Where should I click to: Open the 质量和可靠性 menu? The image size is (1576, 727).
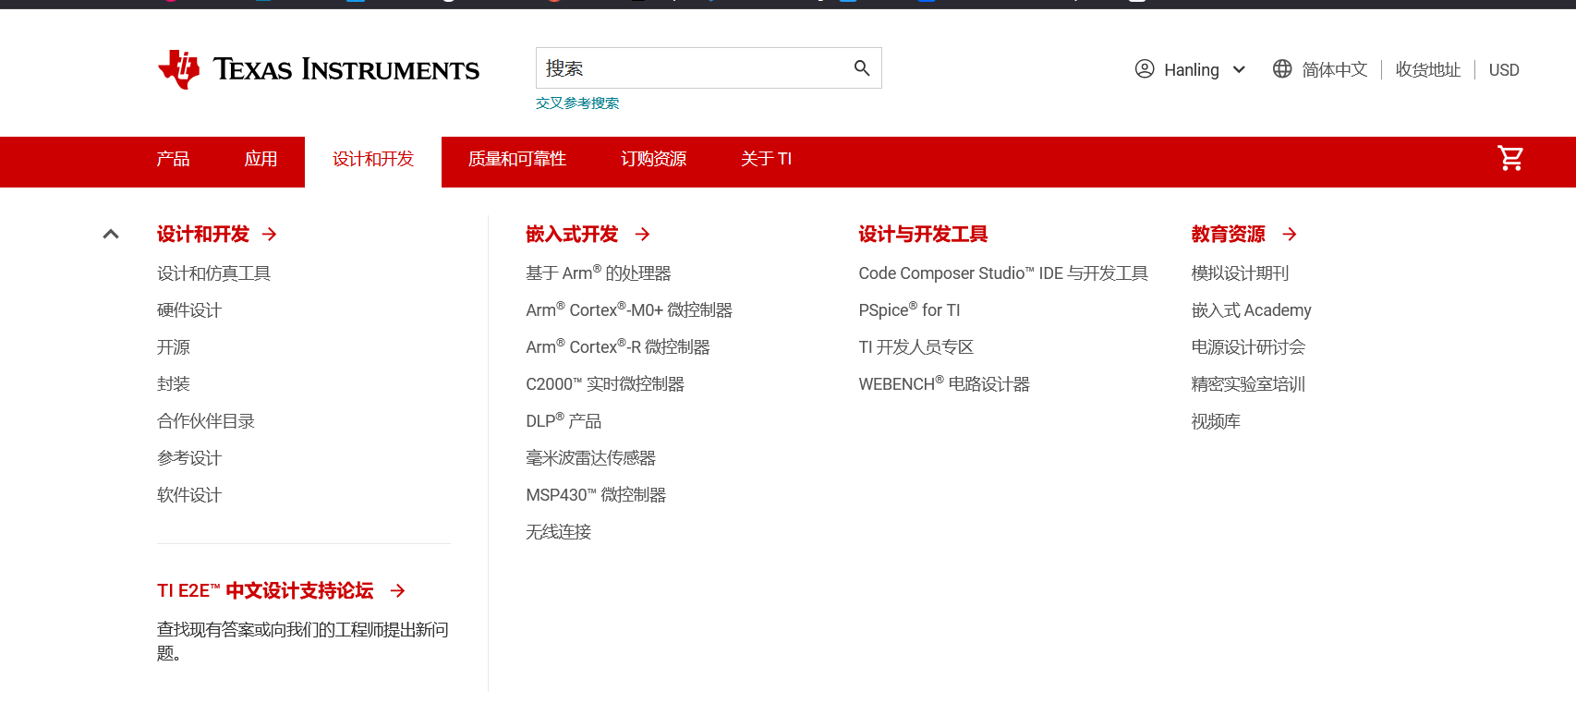click(x=517, y=160)
